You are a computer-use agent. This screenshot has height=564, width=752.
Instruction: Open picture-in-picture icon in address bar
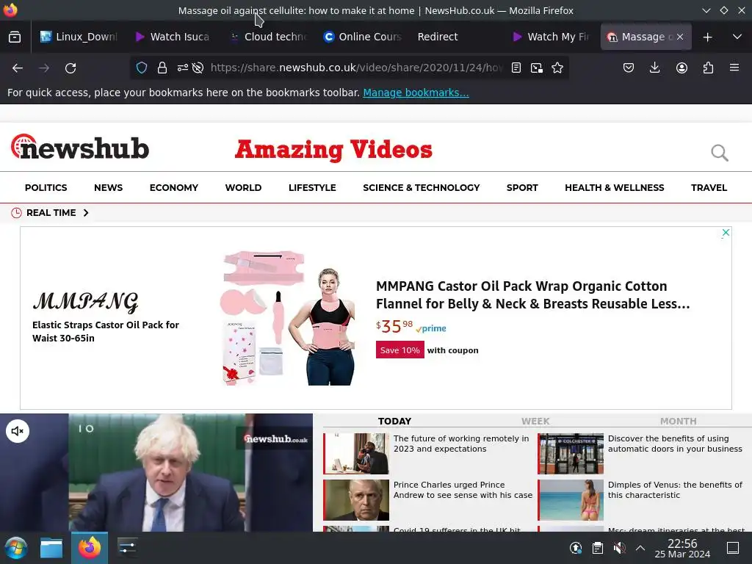coord(537,68)
